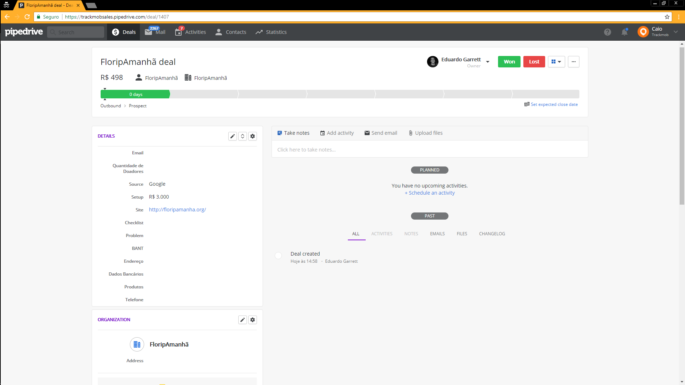Viewport: 685px width, 385px height.
Task: Click pencil edit icon in Details panel
Action: [232, 136]
